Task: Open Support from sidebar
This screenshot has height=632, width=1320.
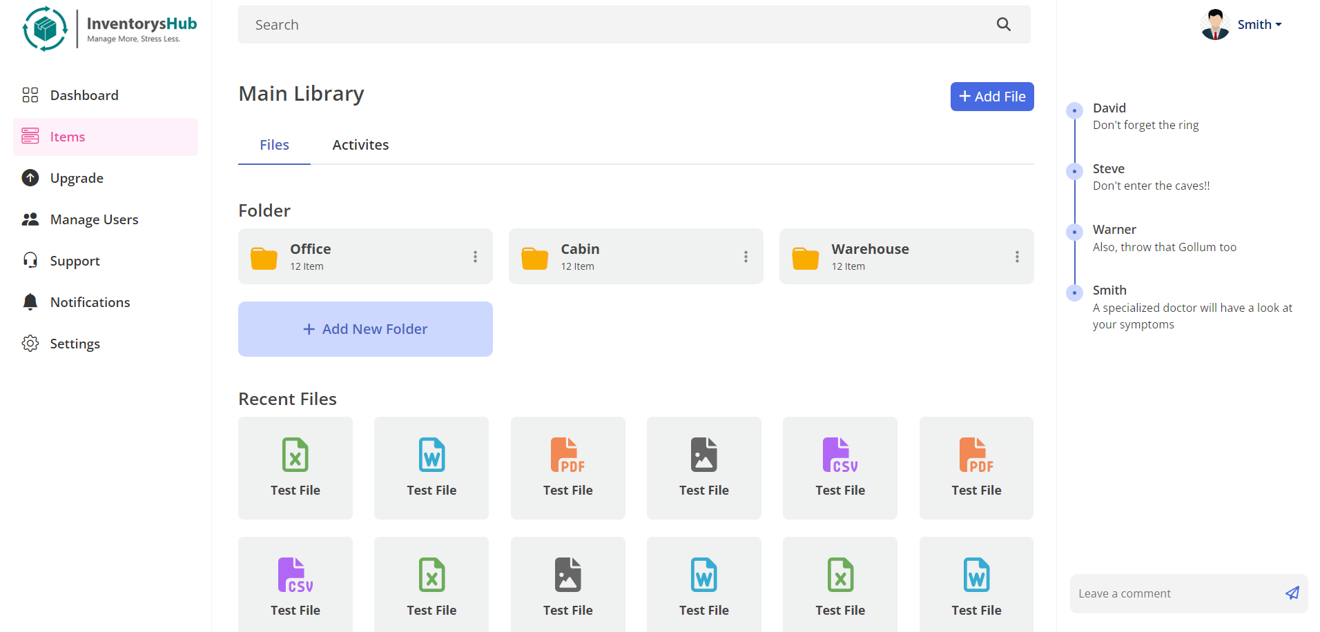Action: pyautogui.click(x=106, y=261)
